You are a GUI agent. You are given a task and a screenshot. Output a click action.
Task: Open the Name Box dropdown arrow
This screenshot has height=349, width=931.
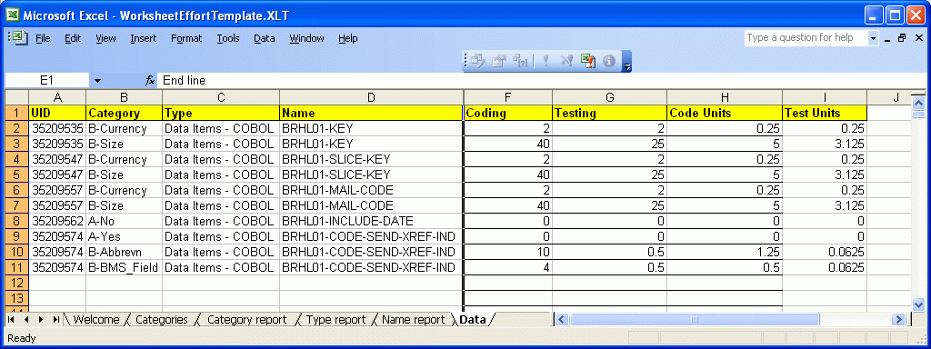pyautogui.click(x=97, y=80)
